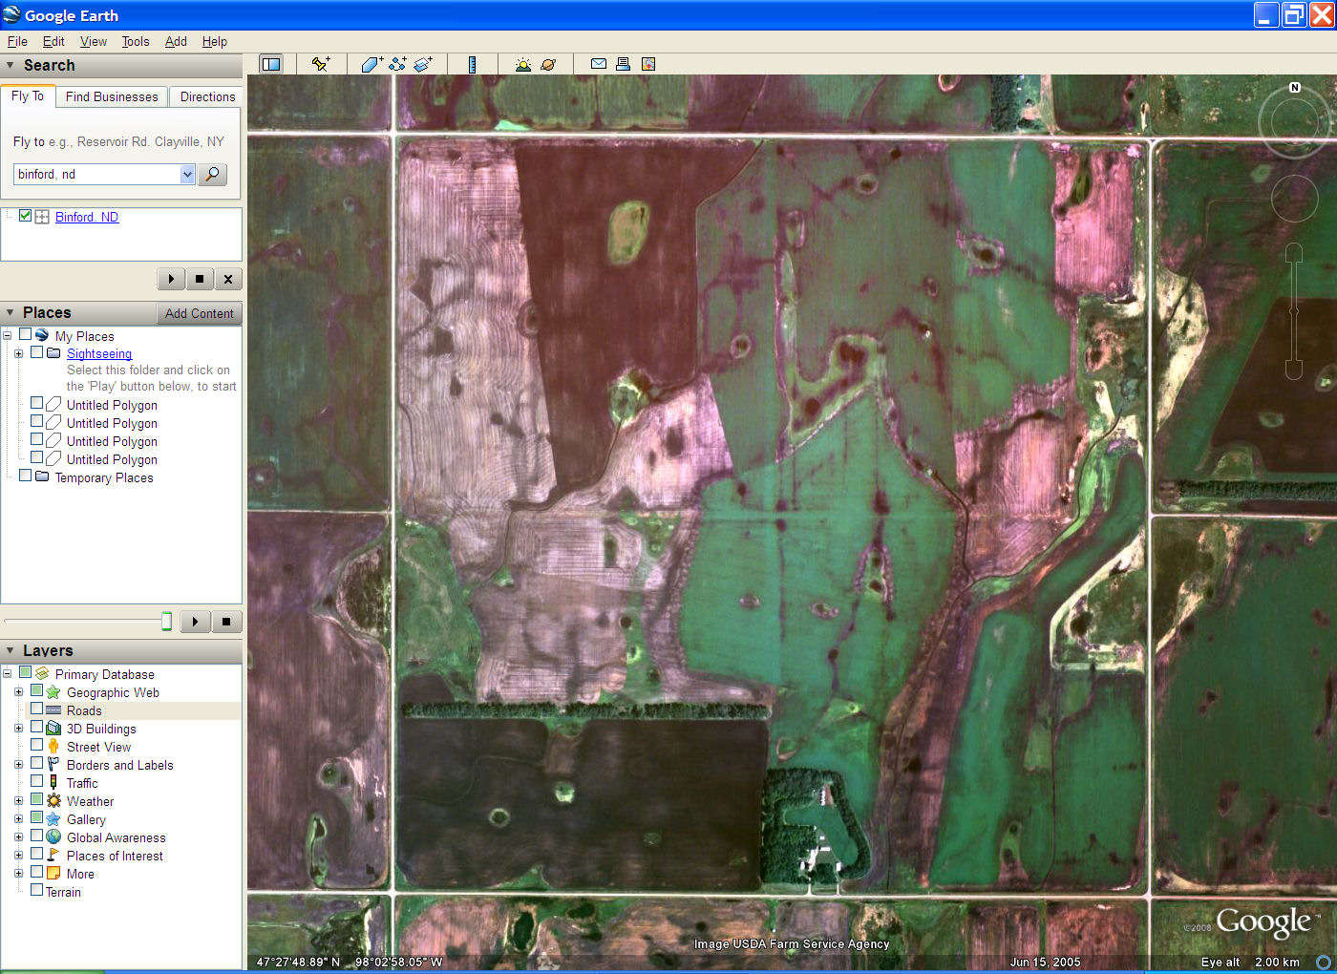The height and width of the screenshot is (974, 1337).
Task: Toggle the Traffic layer checkbox
Action: click(x=36, y=782)
